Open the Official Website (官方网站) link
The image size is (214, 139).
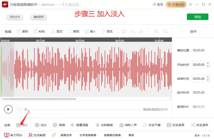tap(13, 135)
